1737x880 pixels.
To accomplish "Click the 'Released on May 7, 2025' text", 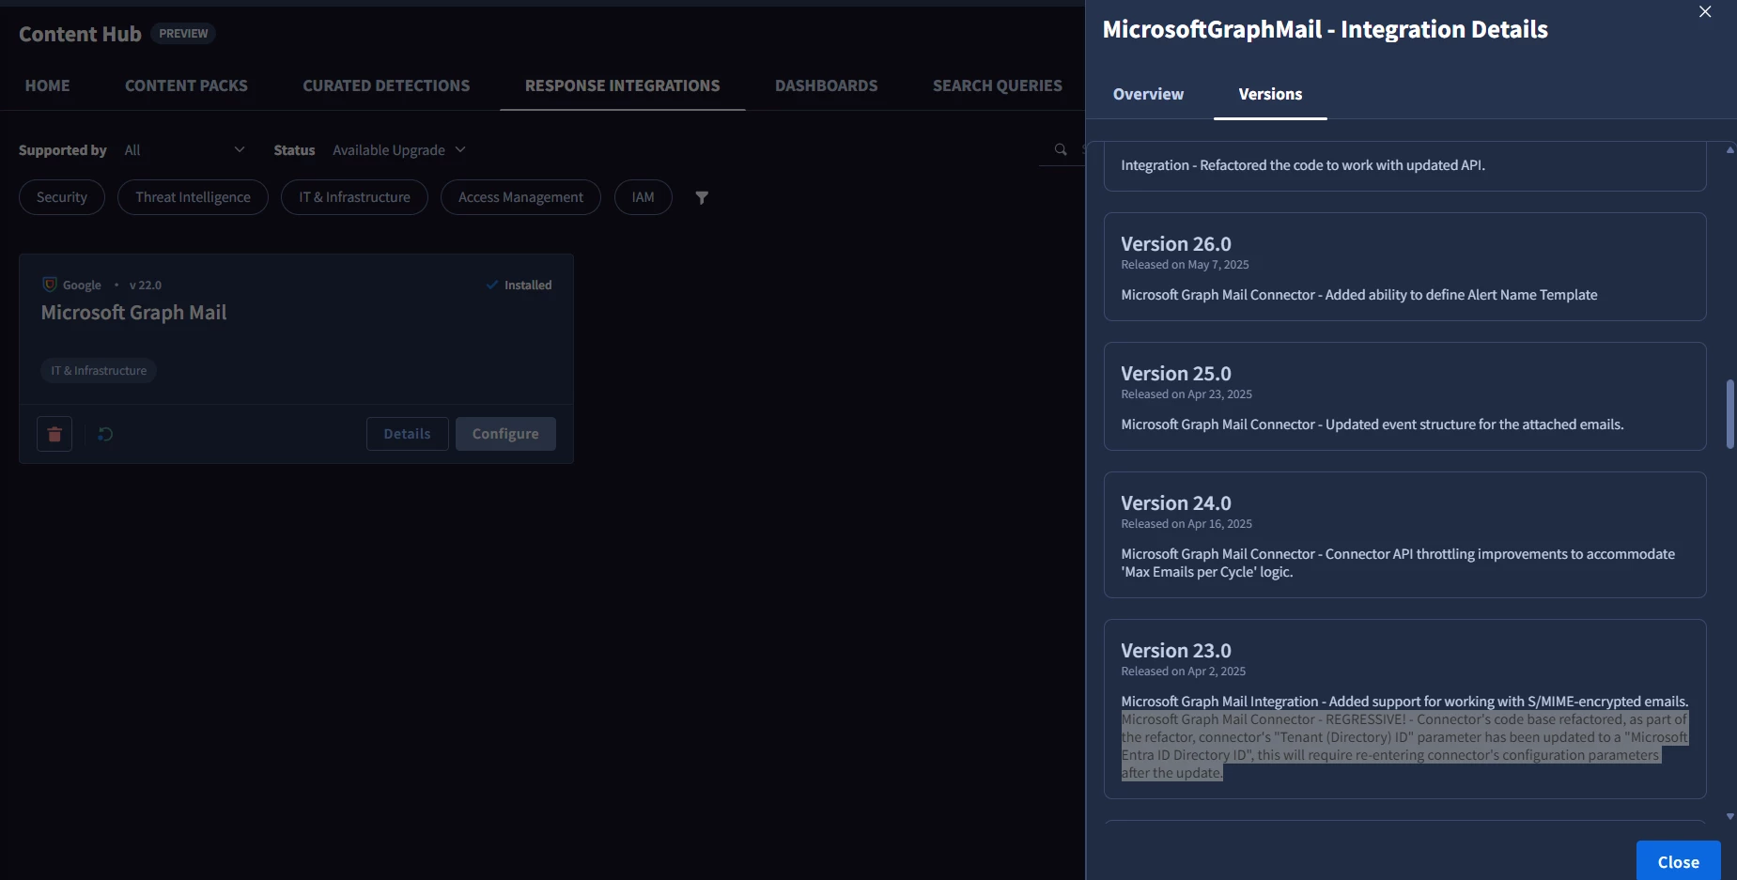I will [1185, 265].
